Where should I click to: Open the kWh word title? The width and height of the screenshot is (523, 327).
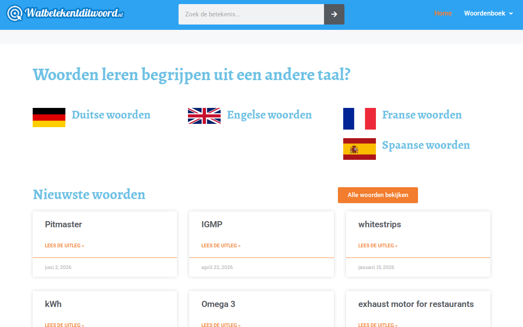point(53,304)
